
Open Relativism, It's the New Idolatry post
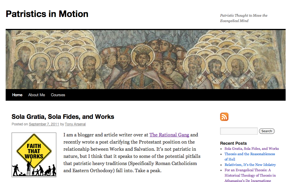(250, 165)
